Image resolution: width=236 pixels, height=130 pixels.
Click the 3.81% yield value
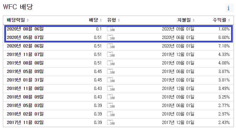point(224,80)
